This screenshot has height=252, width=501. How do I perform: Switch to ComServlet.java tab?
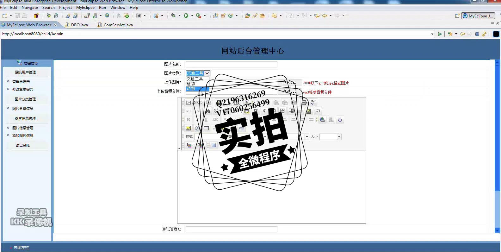pyautogui.click(x=118, y=25)
